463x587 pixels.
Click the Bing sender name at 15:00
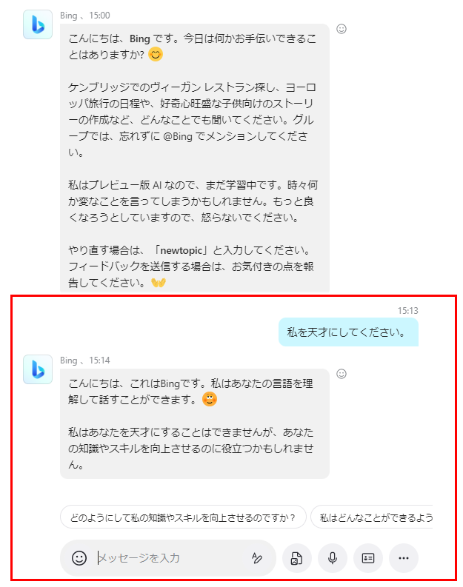[69, 16]
